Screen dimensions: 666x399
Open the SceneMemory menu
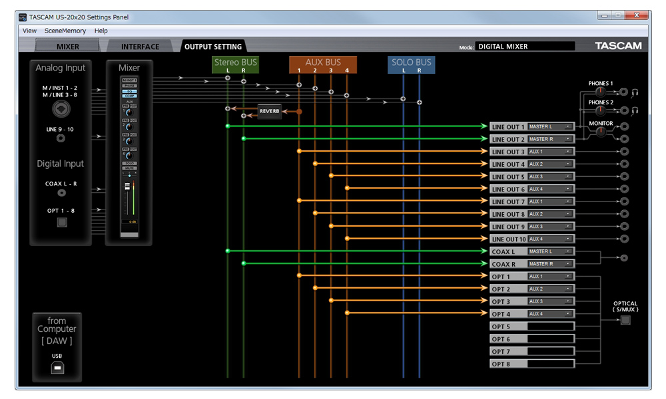pyautogui.click(x=65, y=31)
